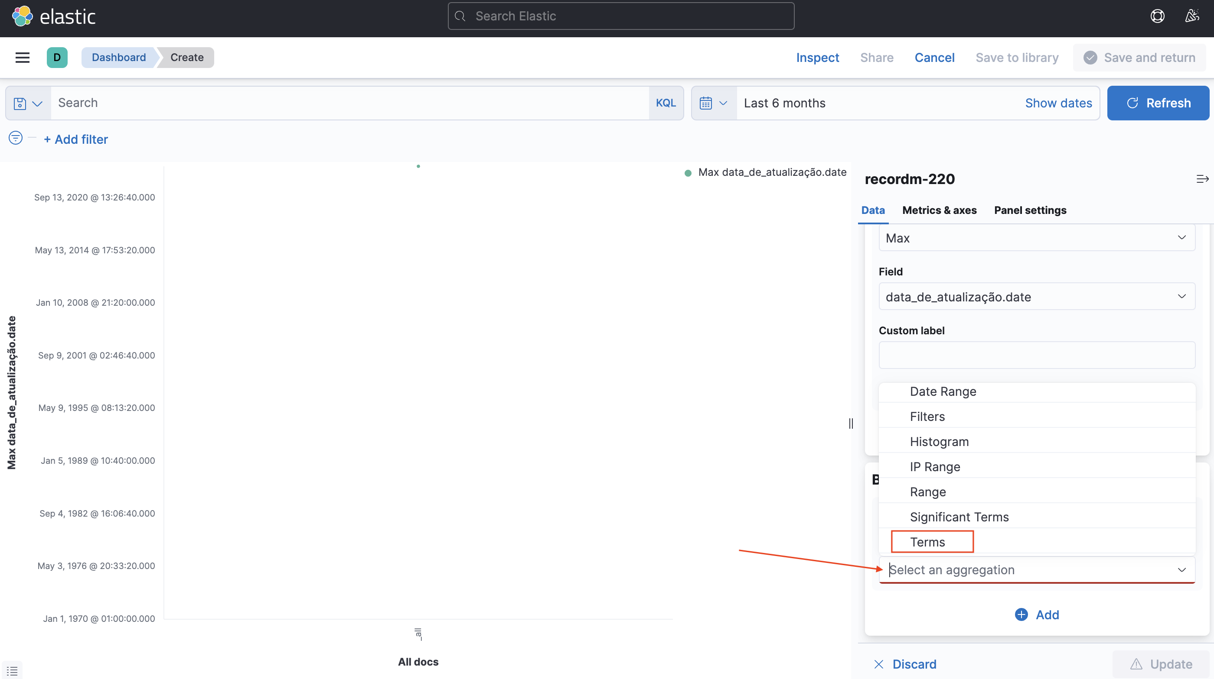1214x679 pixels.
Task: Click Save and return
Action: point(1139,58)
